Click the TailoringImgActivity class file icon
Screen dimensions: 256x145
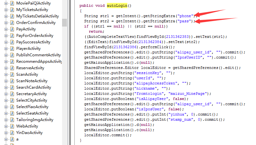[x=12, y=120]
